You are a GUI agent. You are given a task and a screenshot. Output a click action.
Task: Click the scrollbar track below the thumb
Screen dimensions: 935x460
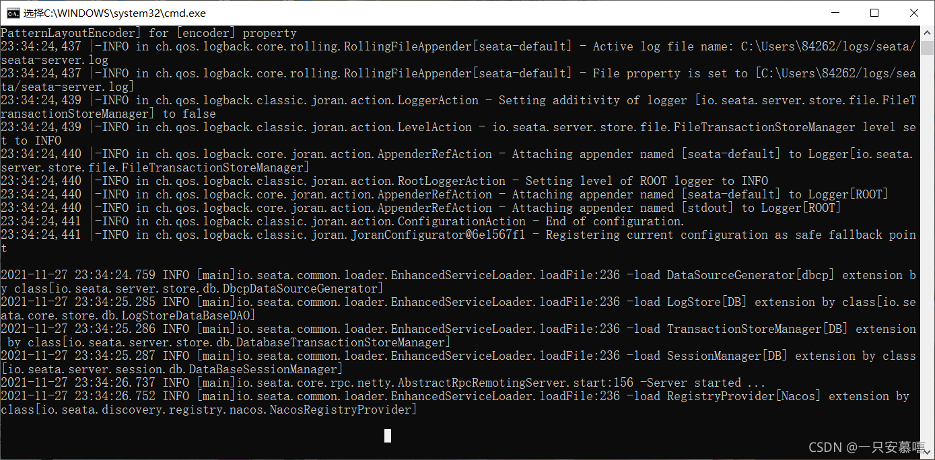point(928,269)
